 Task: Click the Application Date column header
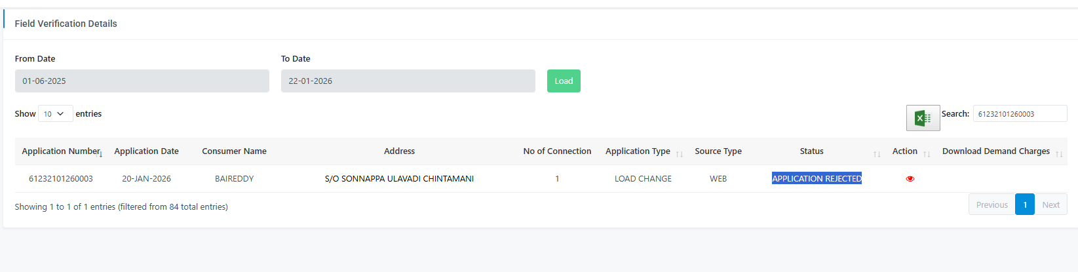click(146, 151)
